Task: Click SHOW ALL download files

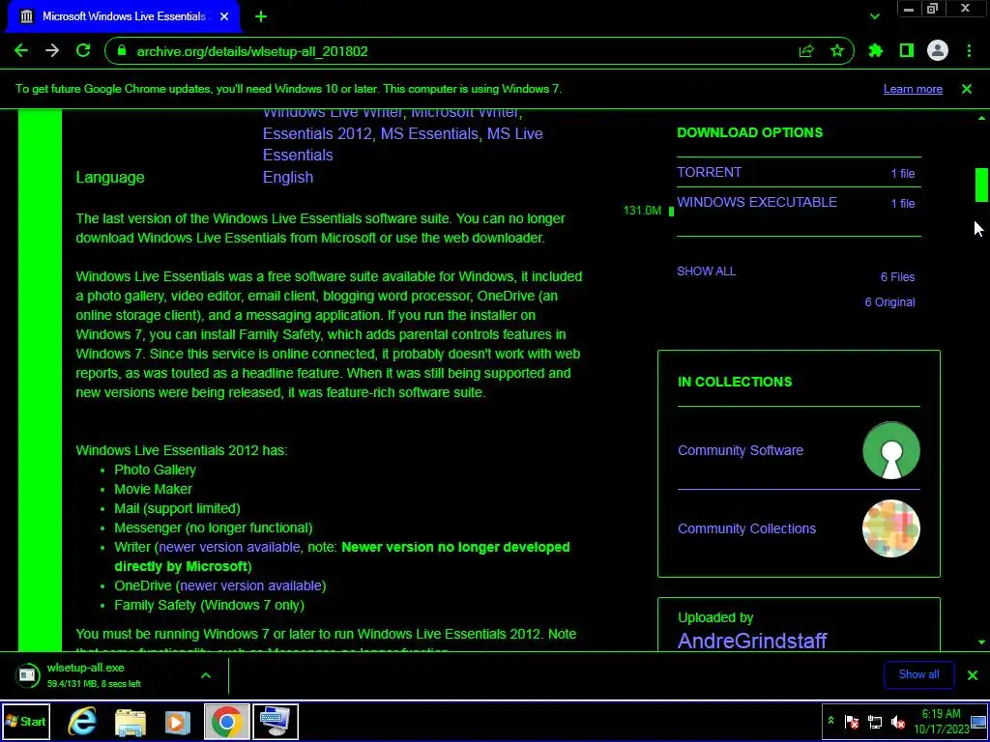Action: pos(707,271)
